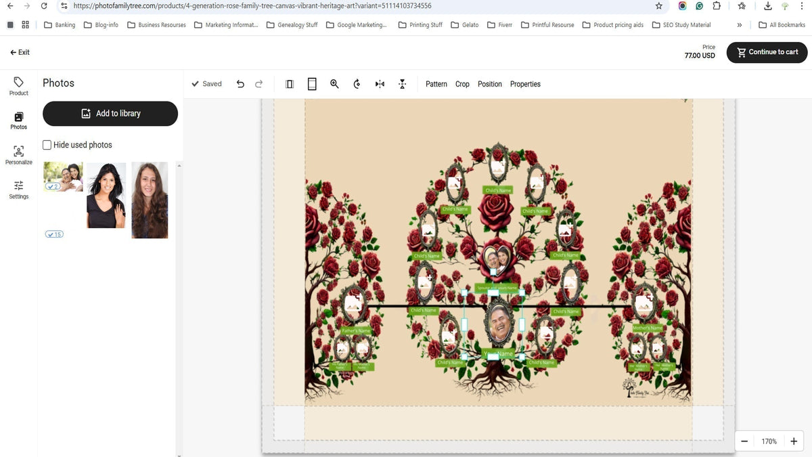Open the browser Extensions puzzle icon
Screen dimensions: 812x457
717,6
